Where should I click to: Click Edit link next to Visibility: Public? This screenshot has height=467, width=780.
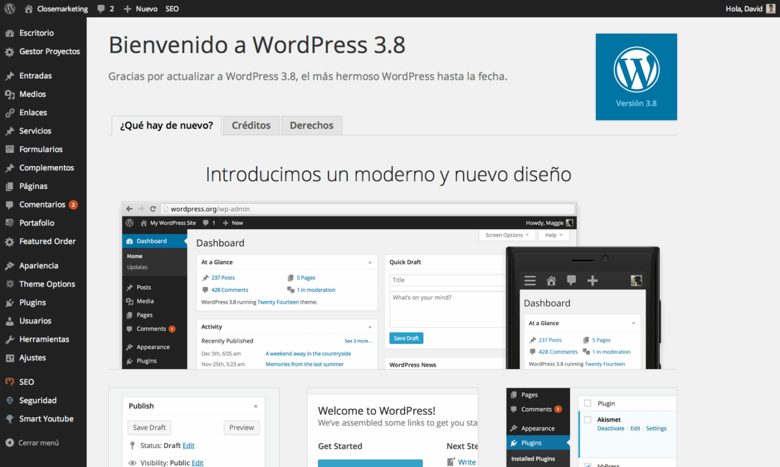197,463
